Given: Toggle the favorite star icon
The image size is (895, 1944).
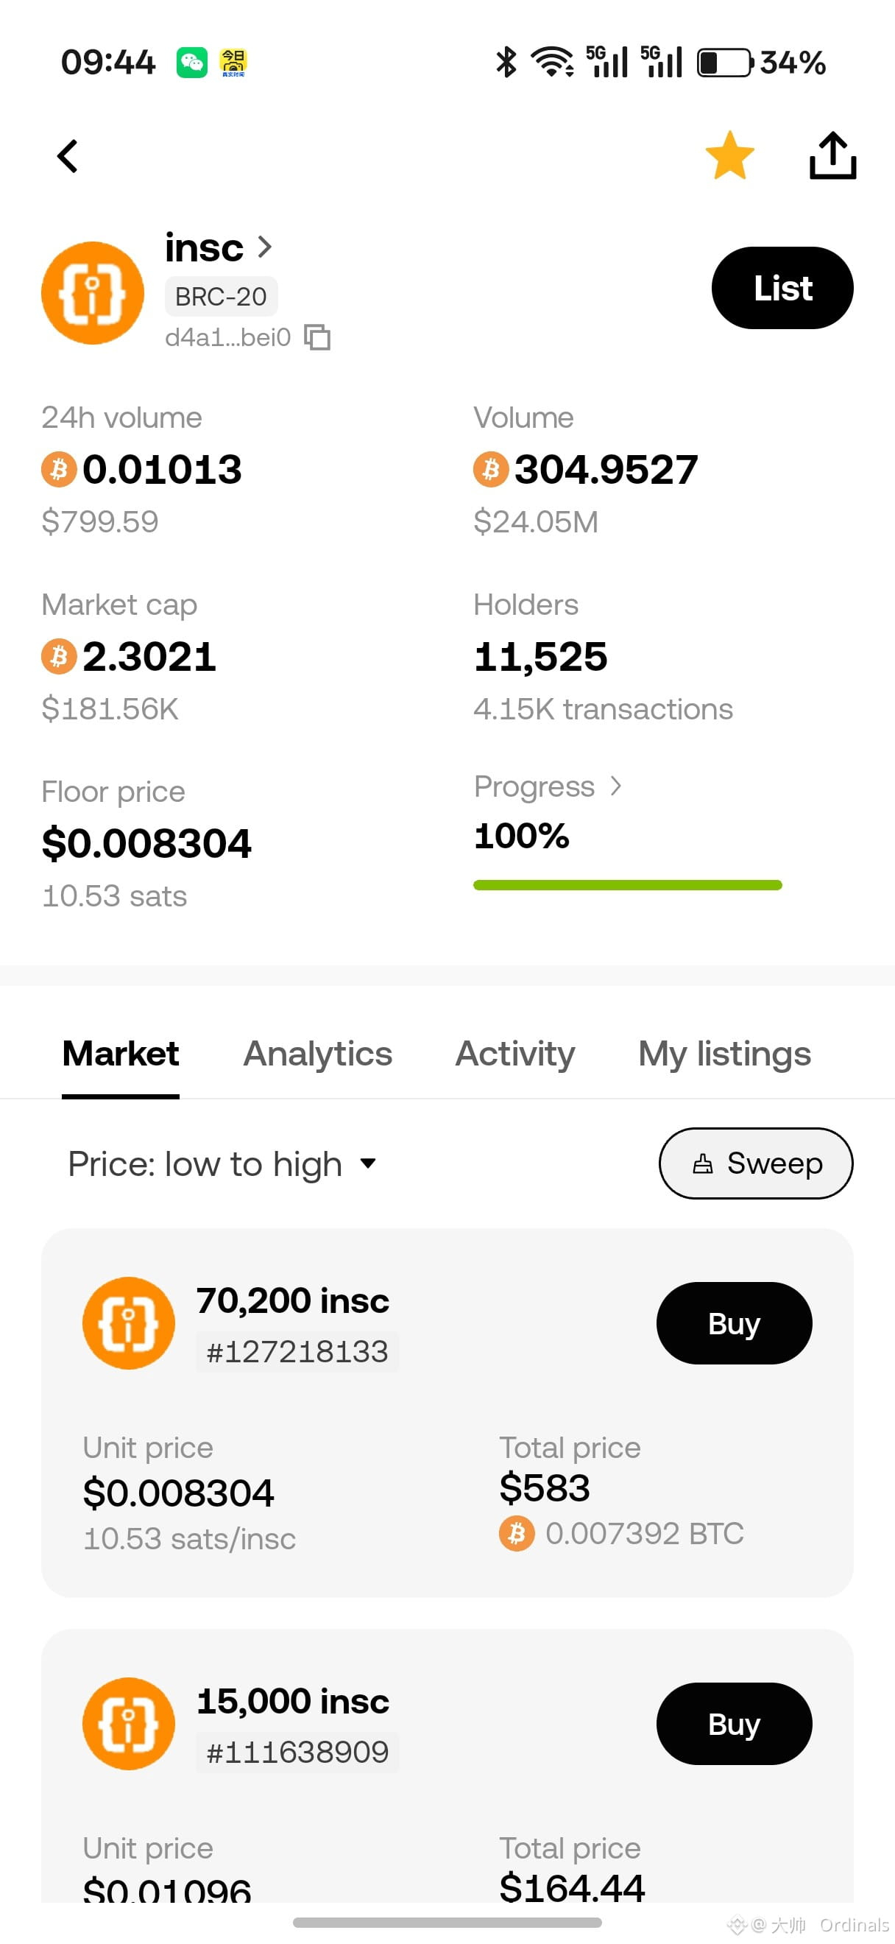Looking at the screenshot, I should tap(729, 155).
